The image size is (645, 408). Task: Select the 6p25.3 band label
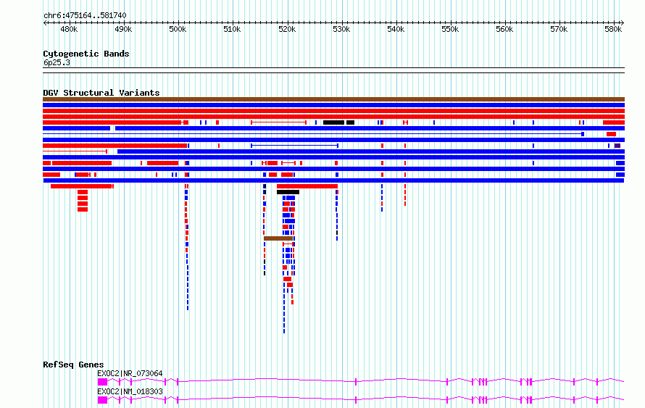(x=57, y=62)
